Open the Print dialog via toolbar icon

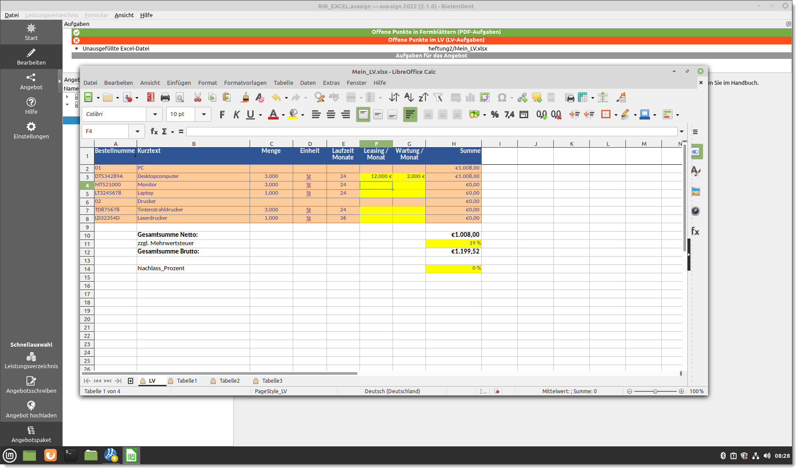[x=165, y=97]
